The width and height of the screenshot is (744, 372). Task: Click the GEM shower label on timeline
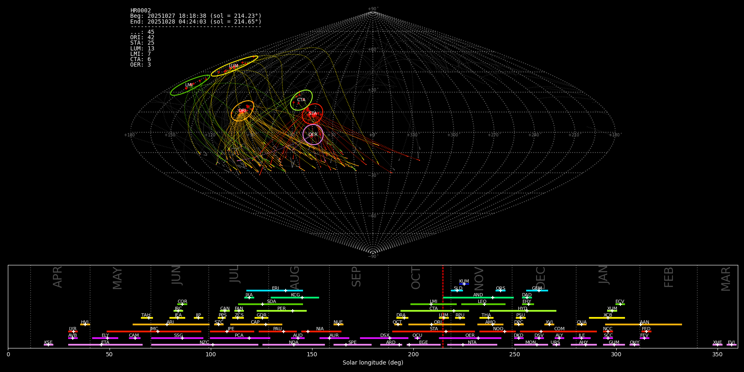click(537, 289)
